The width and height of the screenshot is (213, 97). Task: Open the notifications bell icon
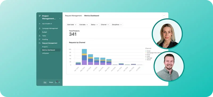pos(56,82)
